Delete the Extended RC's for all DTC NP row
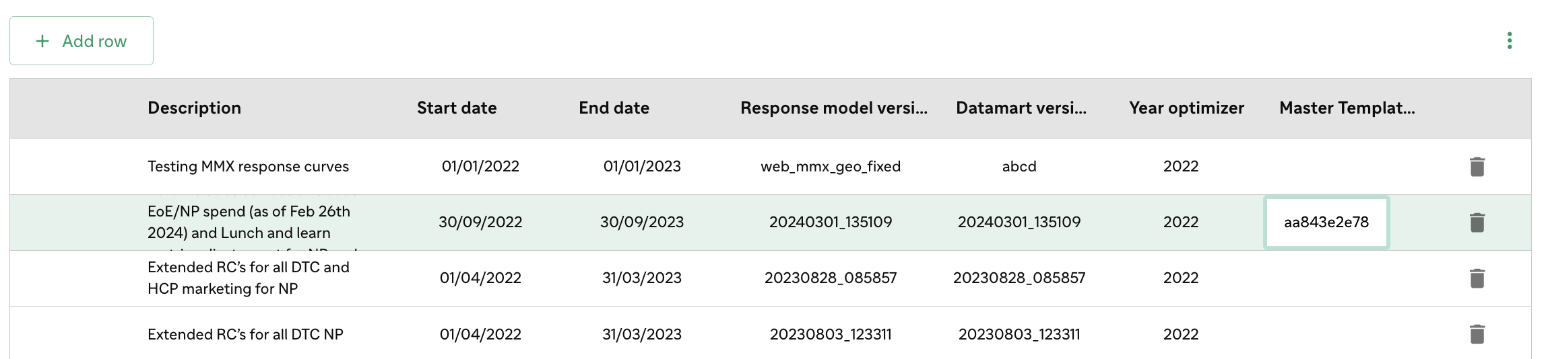This screenshot has width=1548, height=359. click(1477, 334)
